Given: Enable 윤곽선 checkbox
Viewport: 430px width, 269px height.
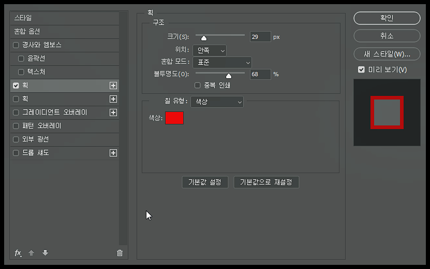Looking at the screenshot, I should pyautogui.click(x=21, y=59).
